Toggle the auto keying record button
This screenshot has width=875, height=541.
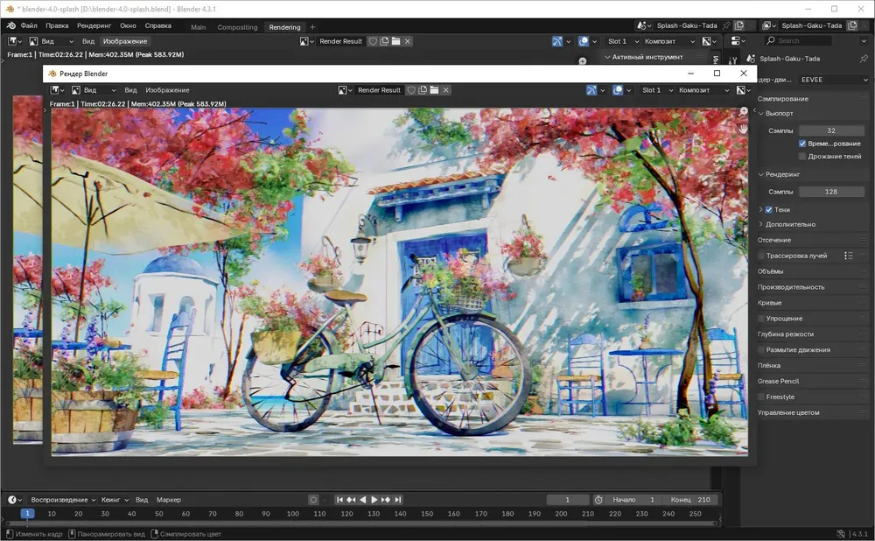pyautogui.click(x=313, y=500)
